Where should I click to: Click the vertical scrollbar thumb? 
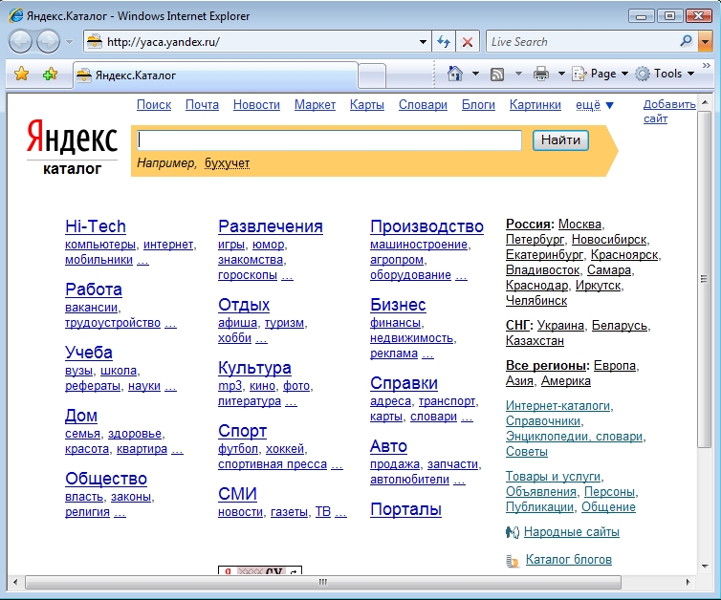coord(705,278)
